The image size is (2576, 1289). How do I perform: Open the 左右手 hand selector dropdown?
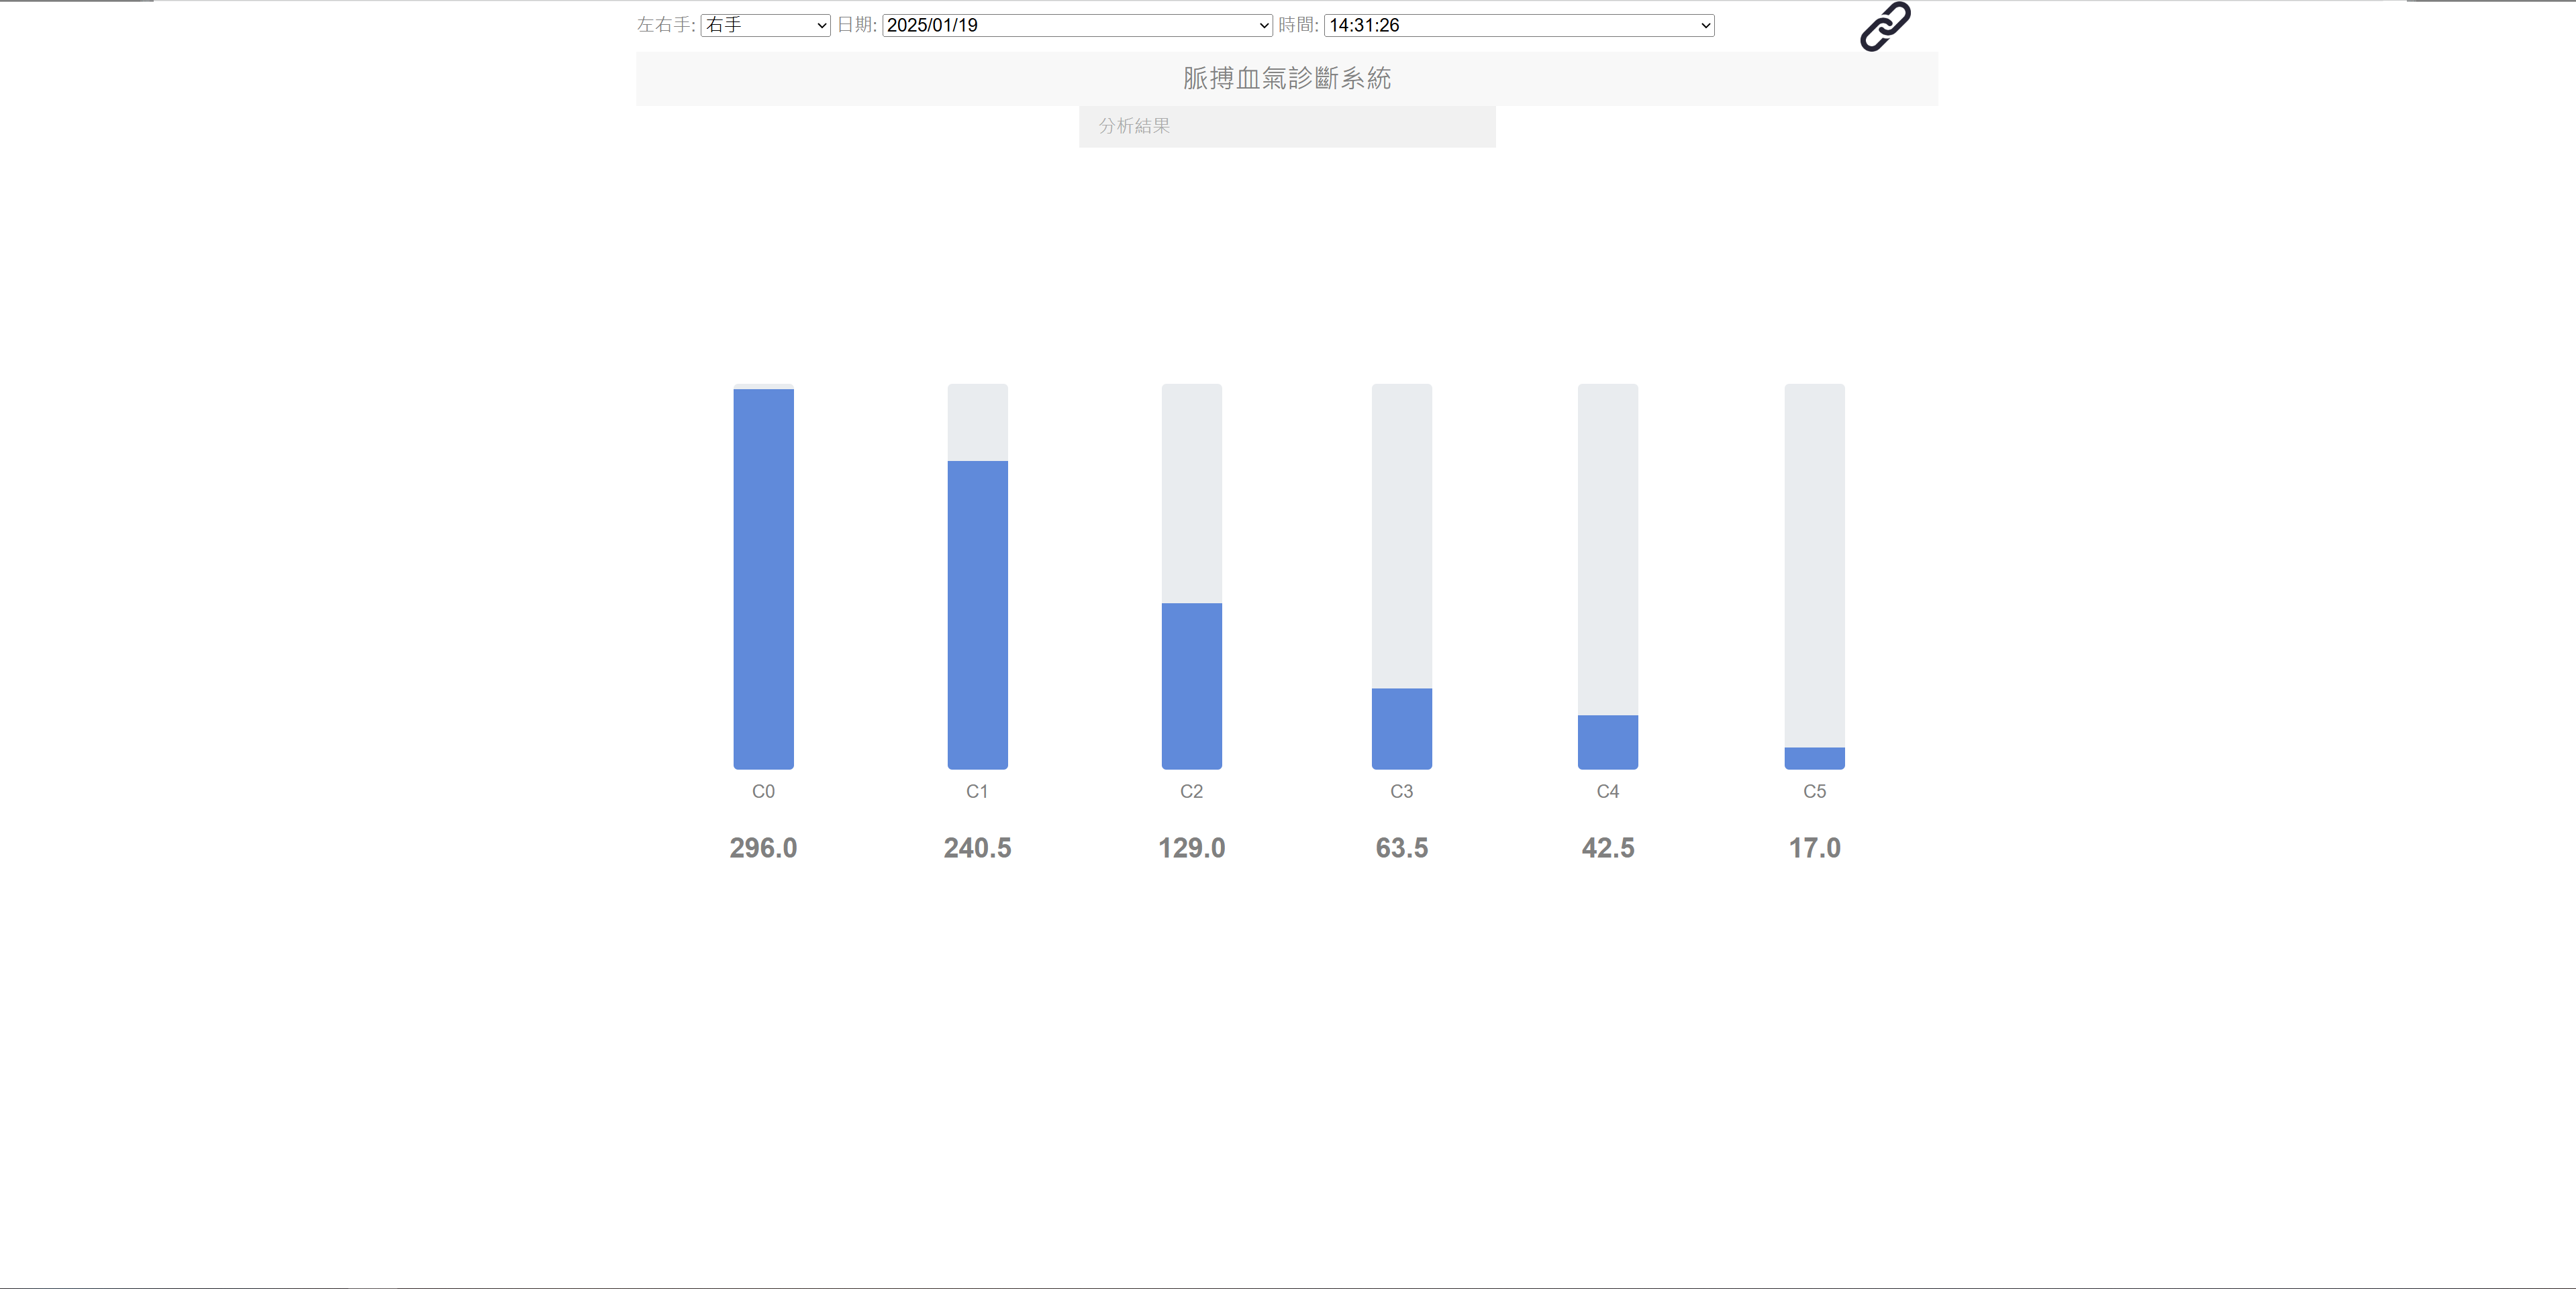click(765, 25)
